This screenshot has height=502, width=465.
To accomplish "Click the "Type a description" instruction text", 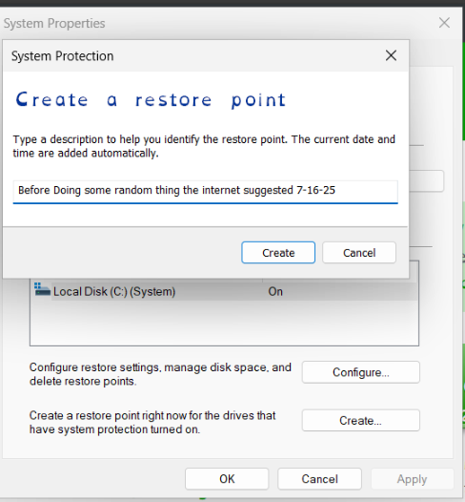I will click(204, 146).
